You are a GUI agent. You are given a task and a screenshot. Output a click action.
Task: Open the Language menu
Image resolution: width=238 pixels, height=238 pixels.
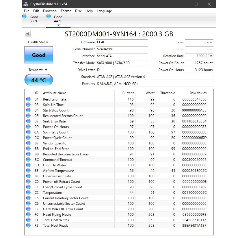coord(104,11)
